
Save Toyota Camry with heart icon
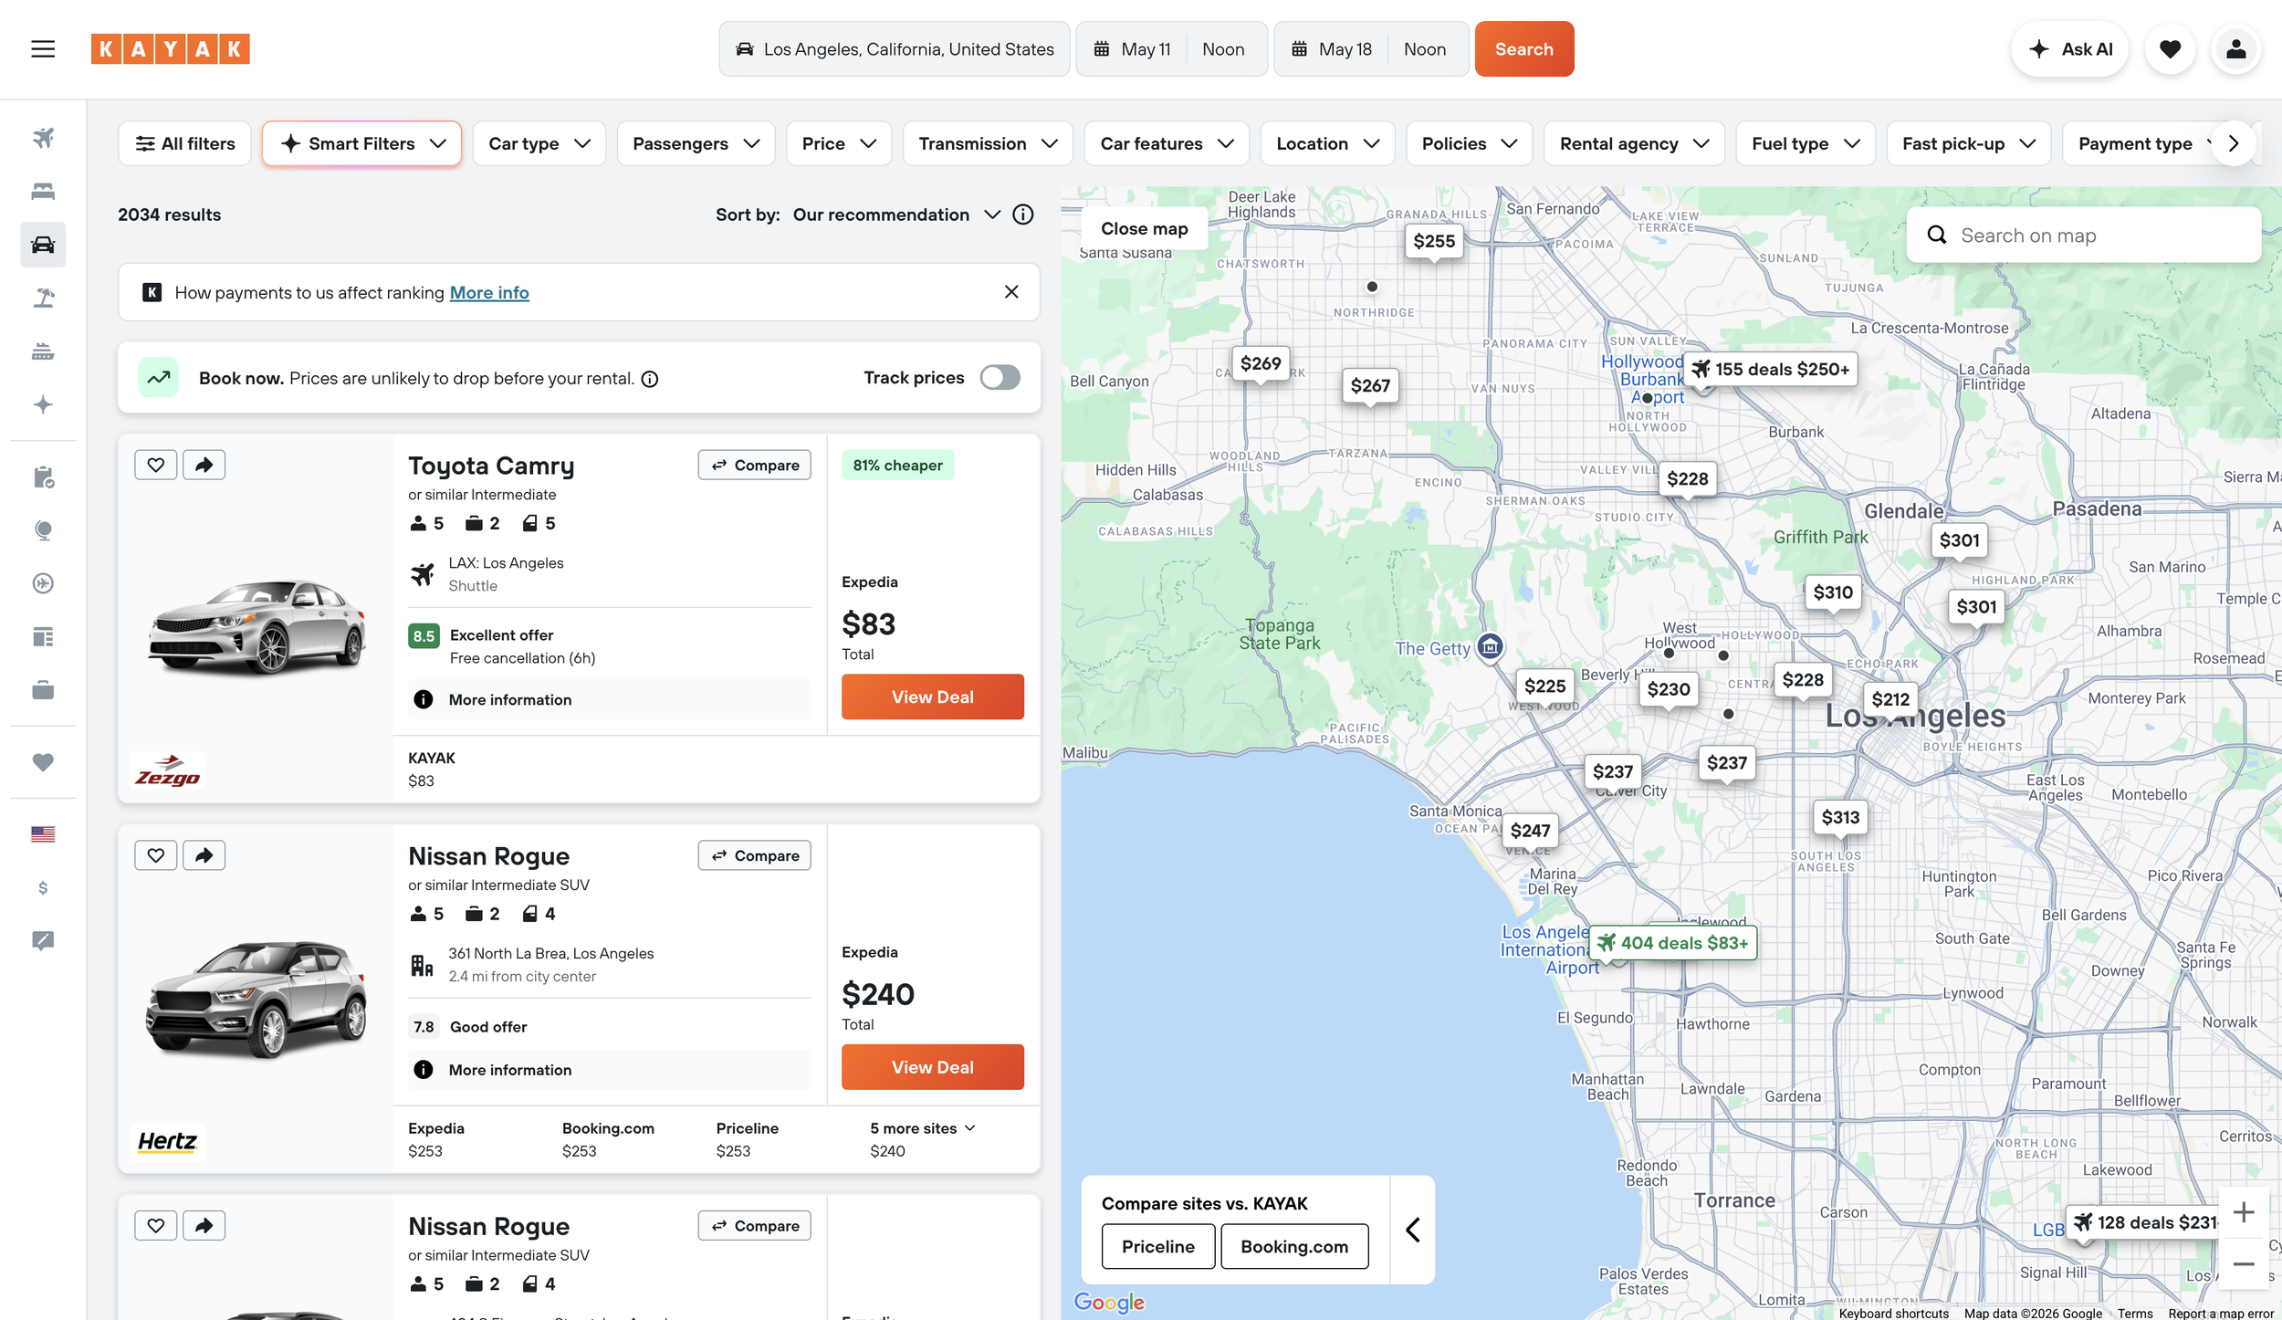click(156, 465)
